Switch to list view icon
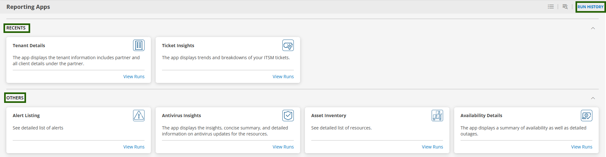The width and height of the screenshot is (606, 157). [x=551, y=7]
